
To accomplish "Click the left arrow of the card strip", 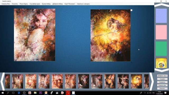I will tap(3, 82).
